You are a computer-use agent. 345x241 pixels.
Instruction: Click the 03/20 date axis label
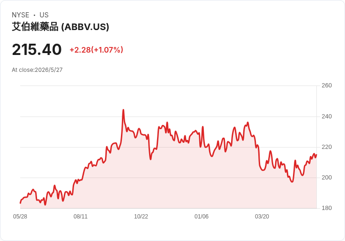point(262,216)
